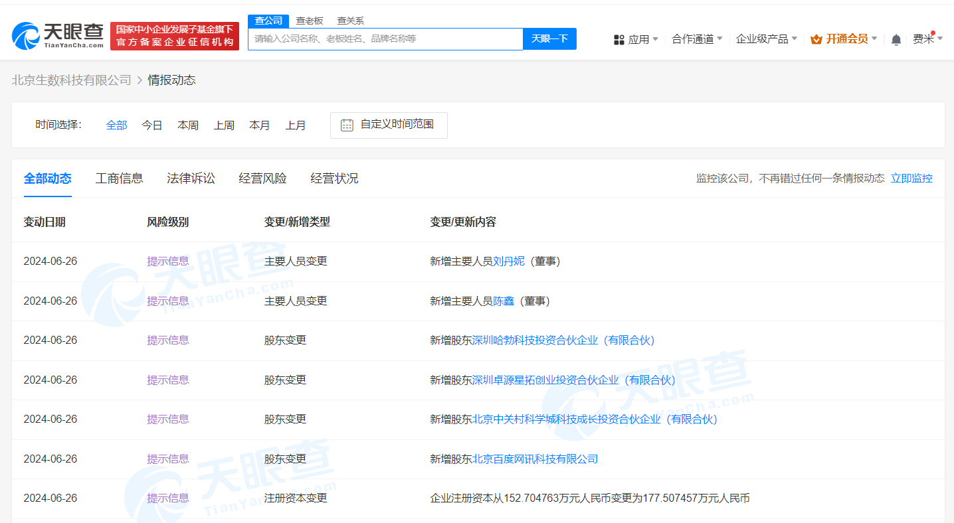Click the red 国家中小企业发展子基金 badge
Screen dimensions: 954x523
(174, 35)
